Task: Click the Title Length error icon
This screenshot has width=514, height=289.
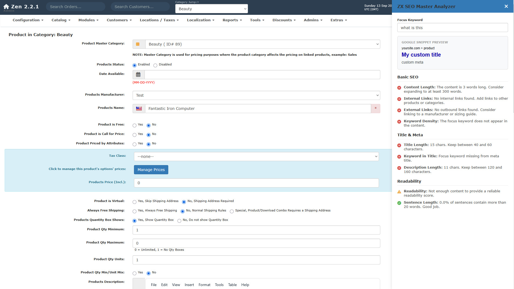Action: (x=399, y=145)
